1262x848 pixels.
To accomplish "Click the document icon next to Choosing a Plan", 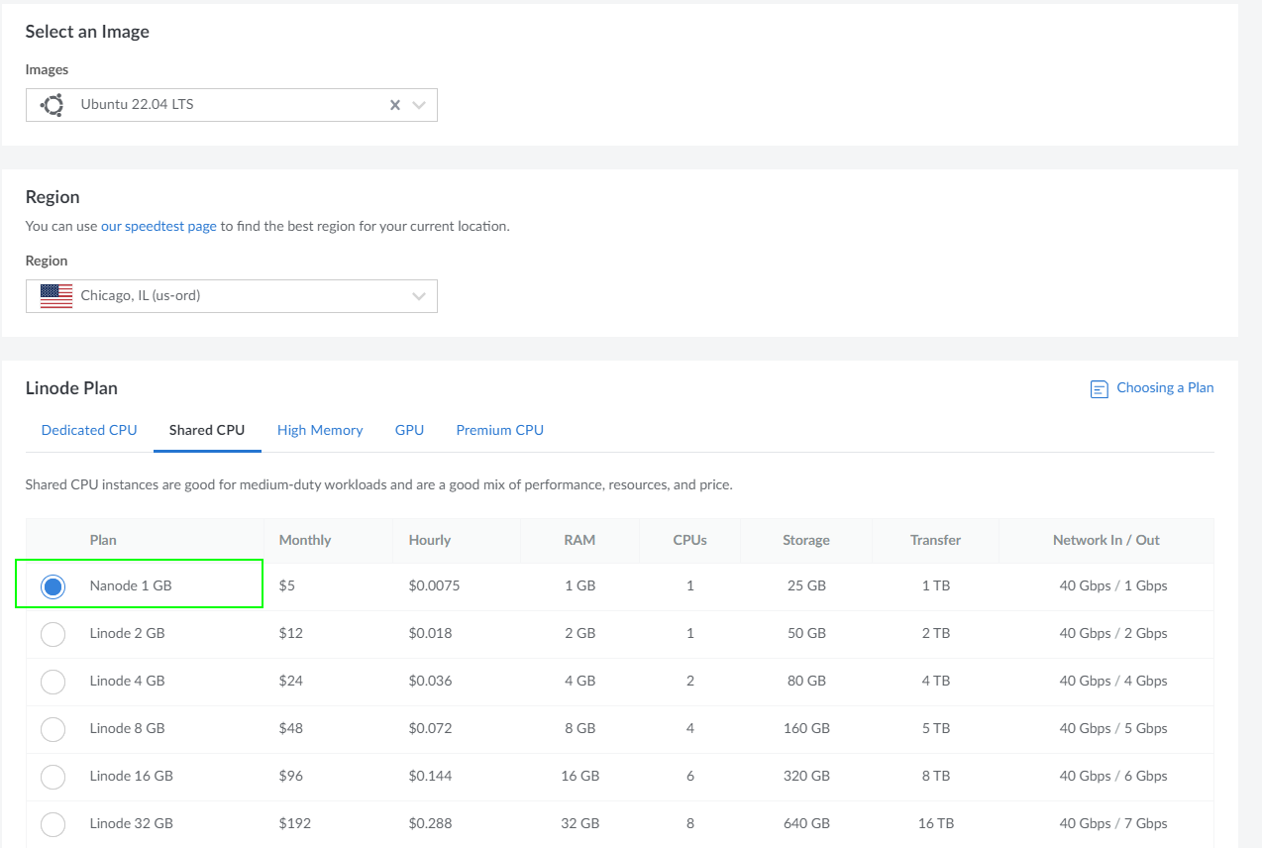I will point(1098,388).
